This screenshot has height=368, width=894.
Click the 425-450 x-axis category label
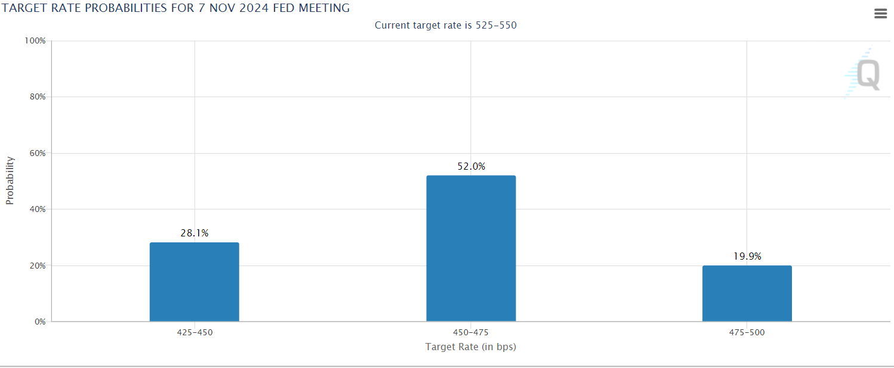(x=195, y=332)
